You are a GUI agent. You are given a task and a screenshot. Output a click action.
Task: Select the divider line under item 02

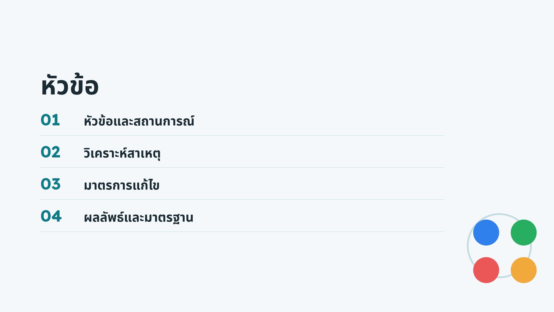pyautogui.click(x=242, y=168)
